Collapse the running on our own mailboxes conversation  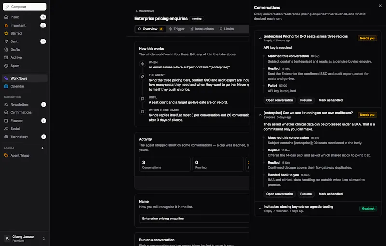[x=260, y=115]
